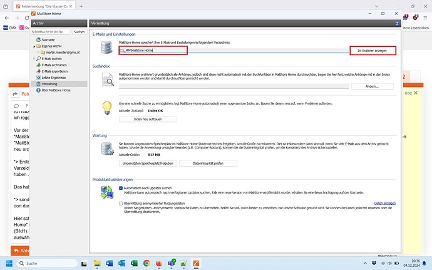Open Outlook from the taskbar

pyautogui.click(x=122, y=263)
